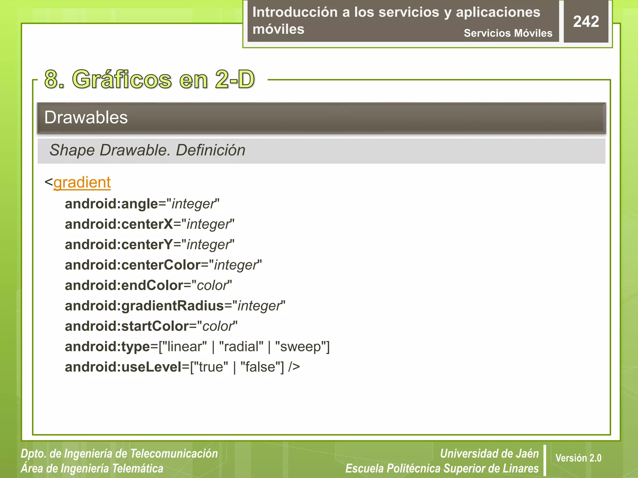Viewport: 638px width, 478px height.
Task: Open the orange gradient hyperlink
Action: click(x=82, y=182)
